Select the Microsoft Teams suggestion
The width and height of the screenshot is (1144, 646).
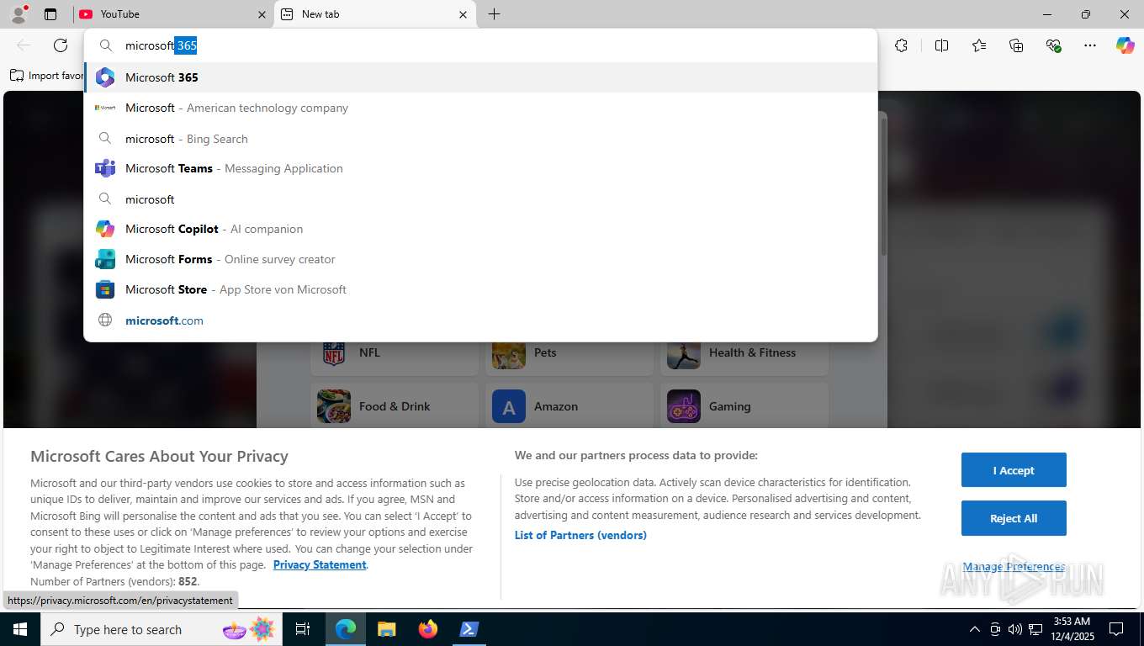click(480, 168)
